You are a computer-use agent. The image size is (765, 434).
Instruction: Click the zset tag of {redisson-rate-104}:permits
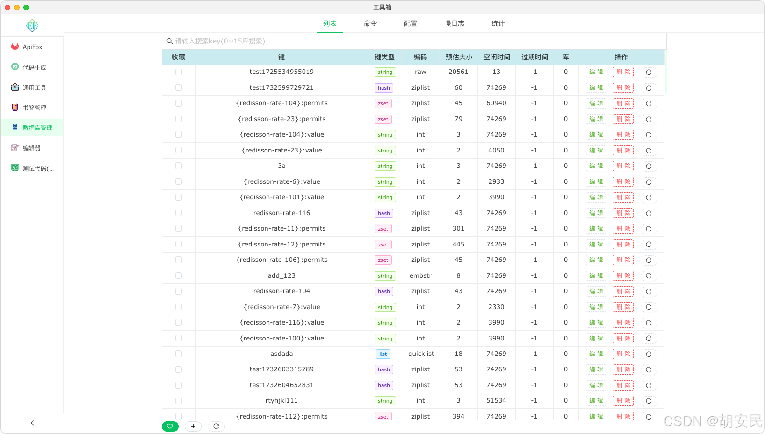pos(383,103)
